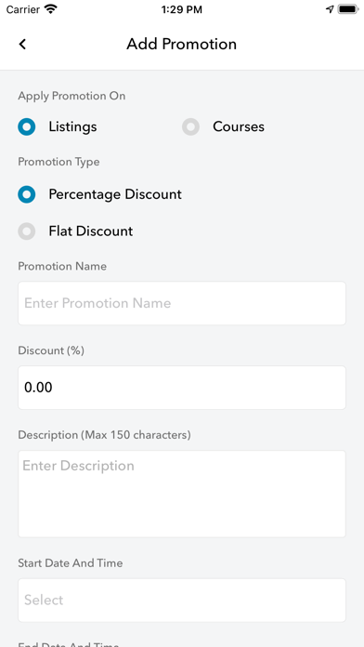Open the Start Date And Time selector
The height and width of the screenshot is (647, 364).
click(182, 600)
